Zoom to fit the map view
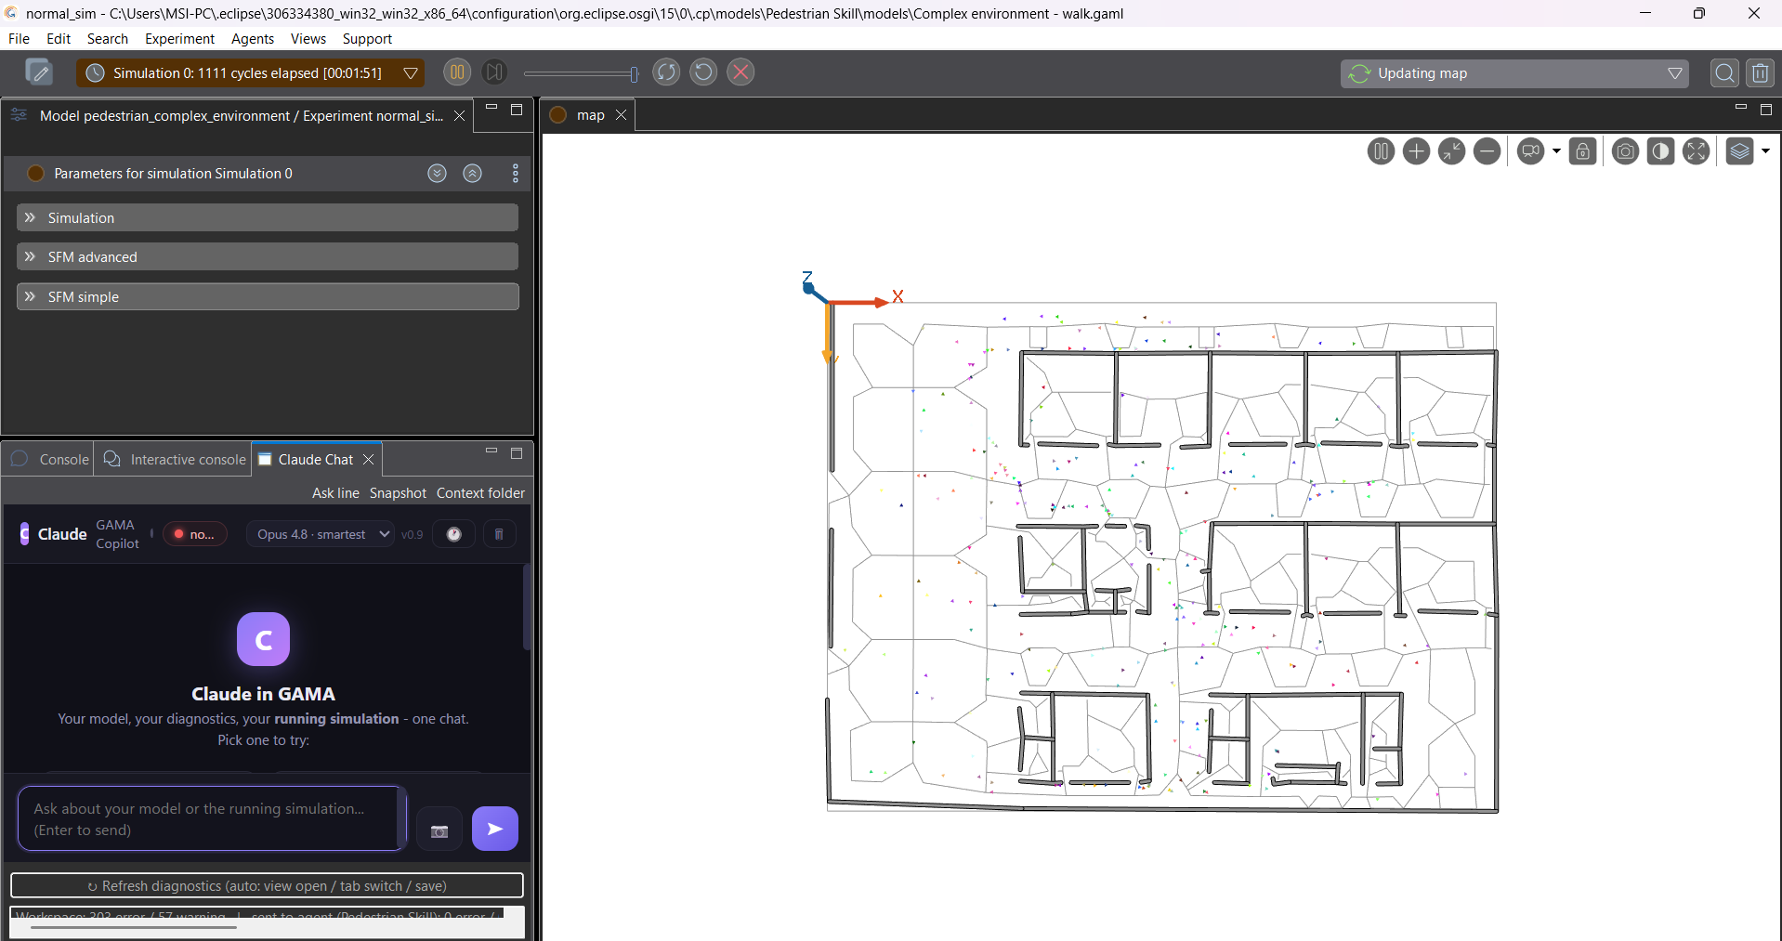Viewport: 1782px width, 941px height. [x=1451, y=151]
